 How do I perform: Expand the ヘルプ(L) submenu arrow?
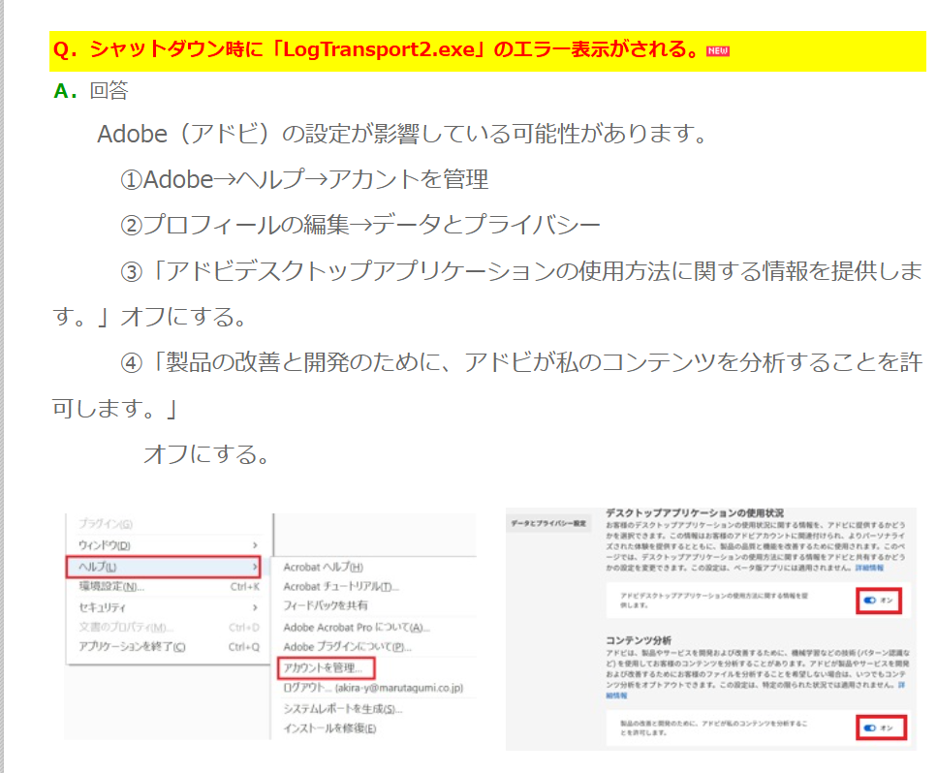(255, 567)
